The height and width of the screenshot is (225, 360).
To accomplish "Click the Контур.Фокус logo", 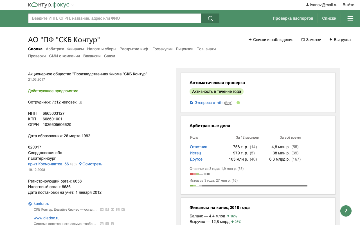I will point(48,5).
